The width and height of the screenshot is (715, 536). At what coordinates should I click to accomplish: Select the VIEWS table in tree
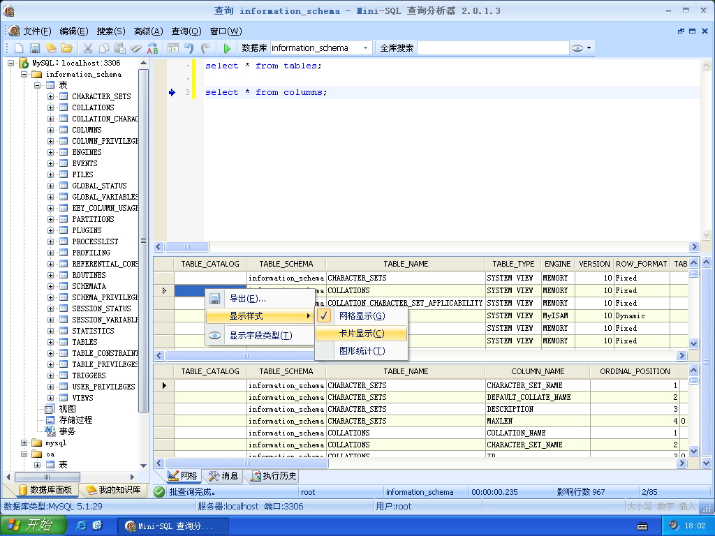click(82, 398)
